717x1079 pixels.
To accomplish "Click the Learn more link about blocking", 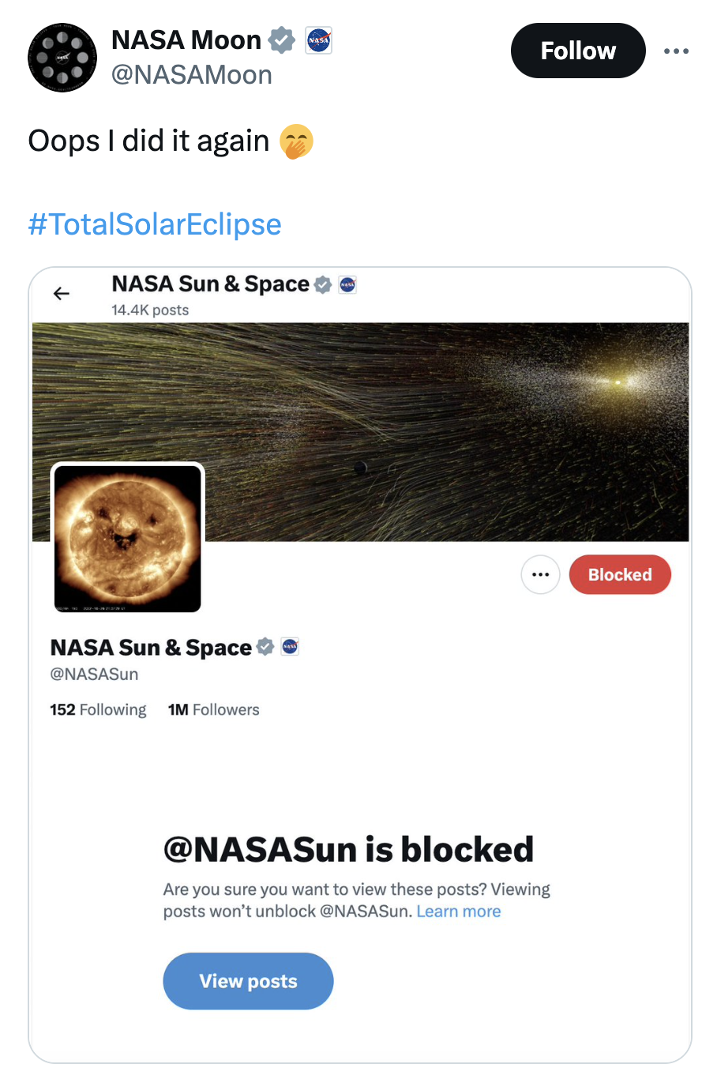I will 459,911.
